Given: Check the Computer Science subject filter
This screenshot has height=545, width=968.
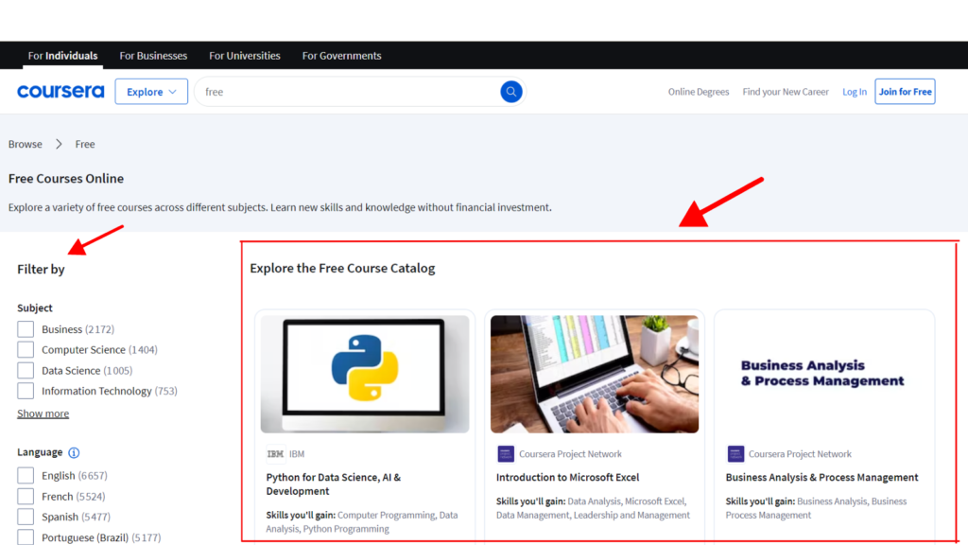Looking at the screenshot, I should 26,350.
